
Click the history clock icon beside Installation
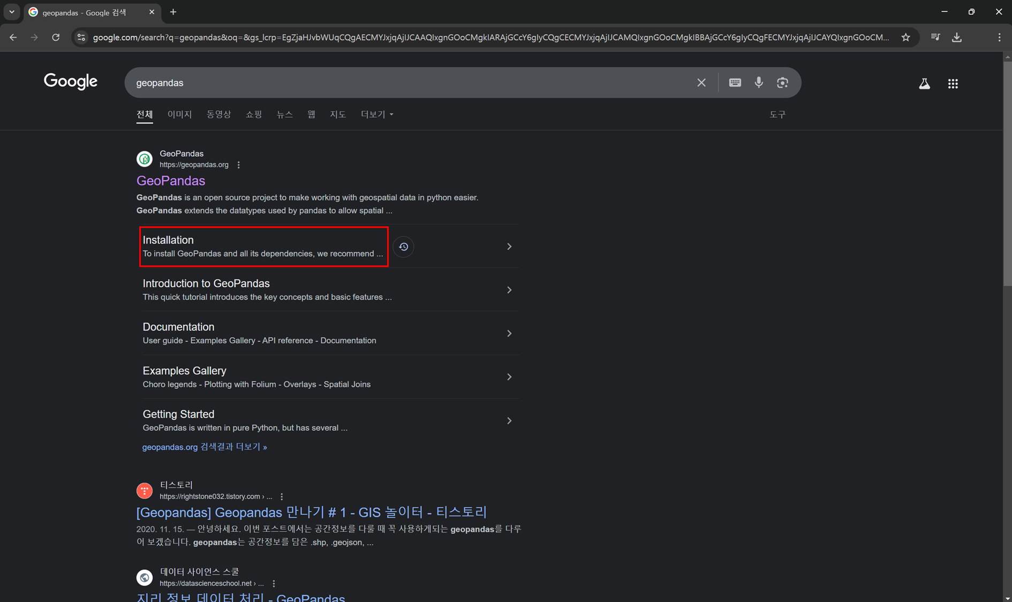(x=403, y=247)
